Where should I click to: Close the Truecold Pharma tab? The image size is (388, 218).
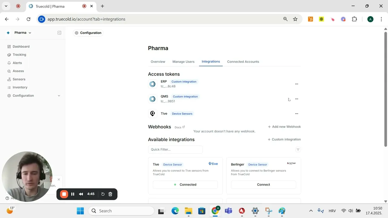pos(92,6)
